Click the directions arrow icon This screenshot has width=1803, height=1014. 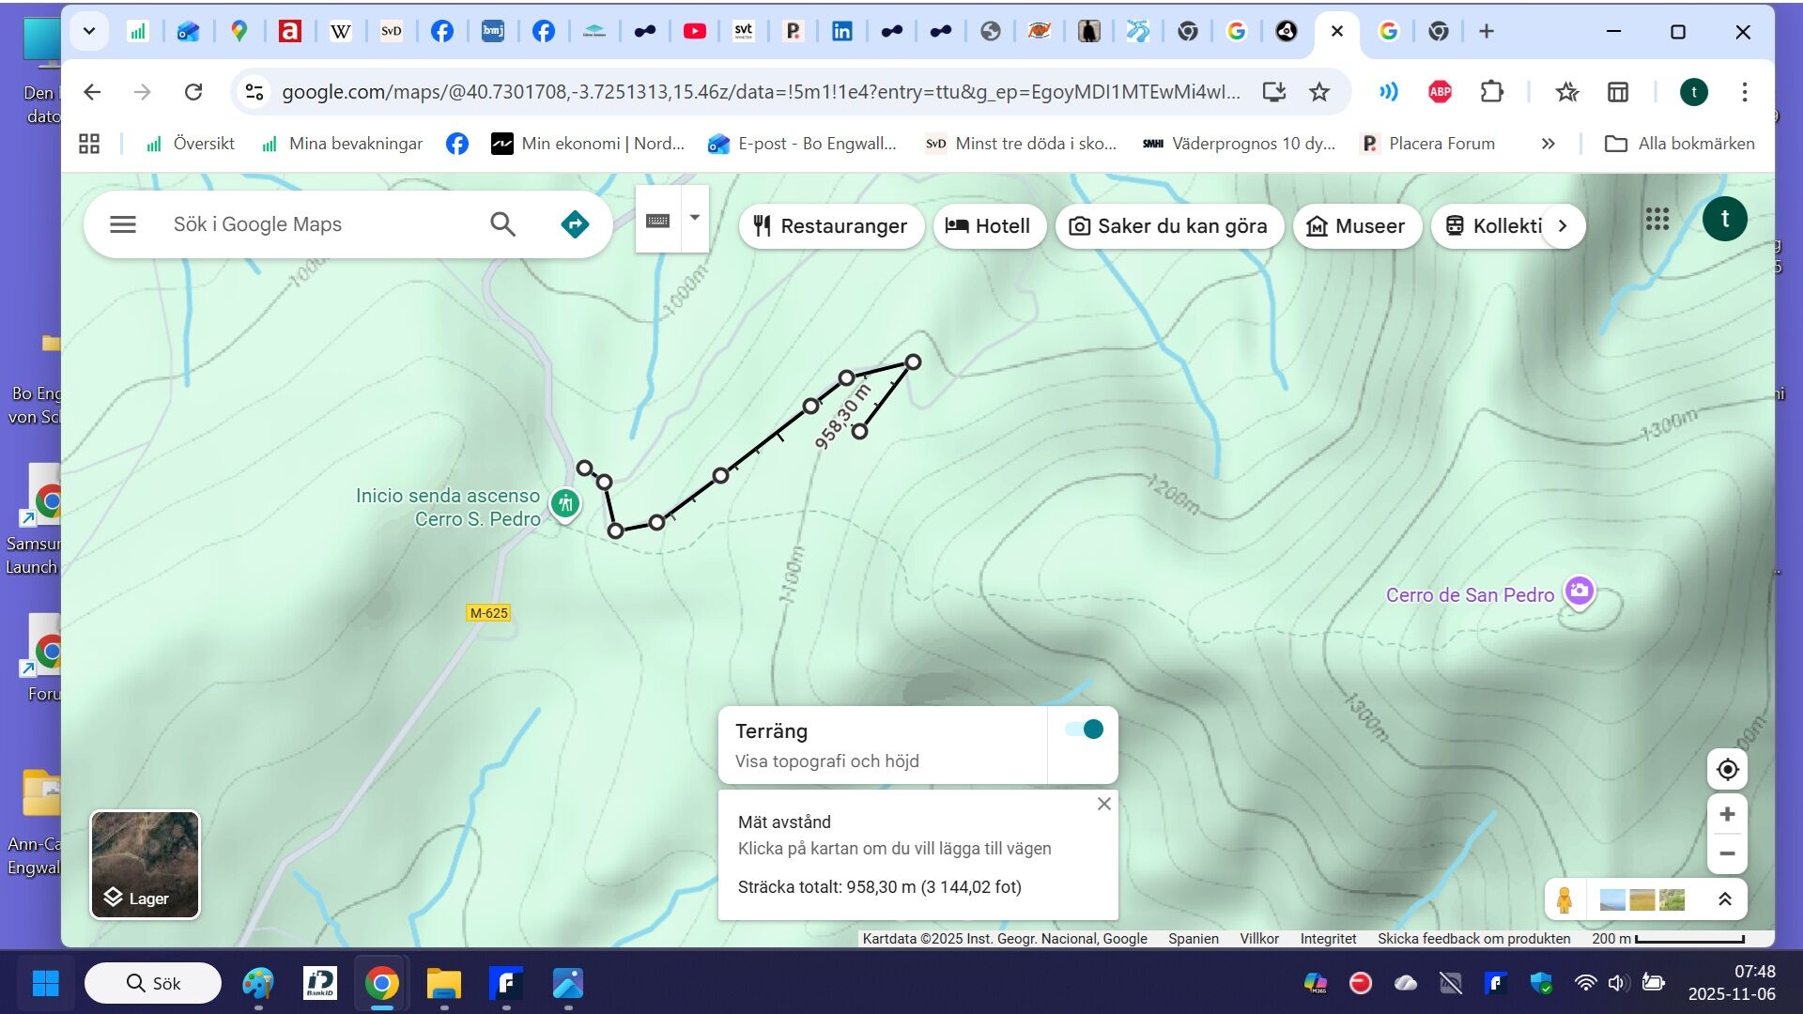point(575,224)
